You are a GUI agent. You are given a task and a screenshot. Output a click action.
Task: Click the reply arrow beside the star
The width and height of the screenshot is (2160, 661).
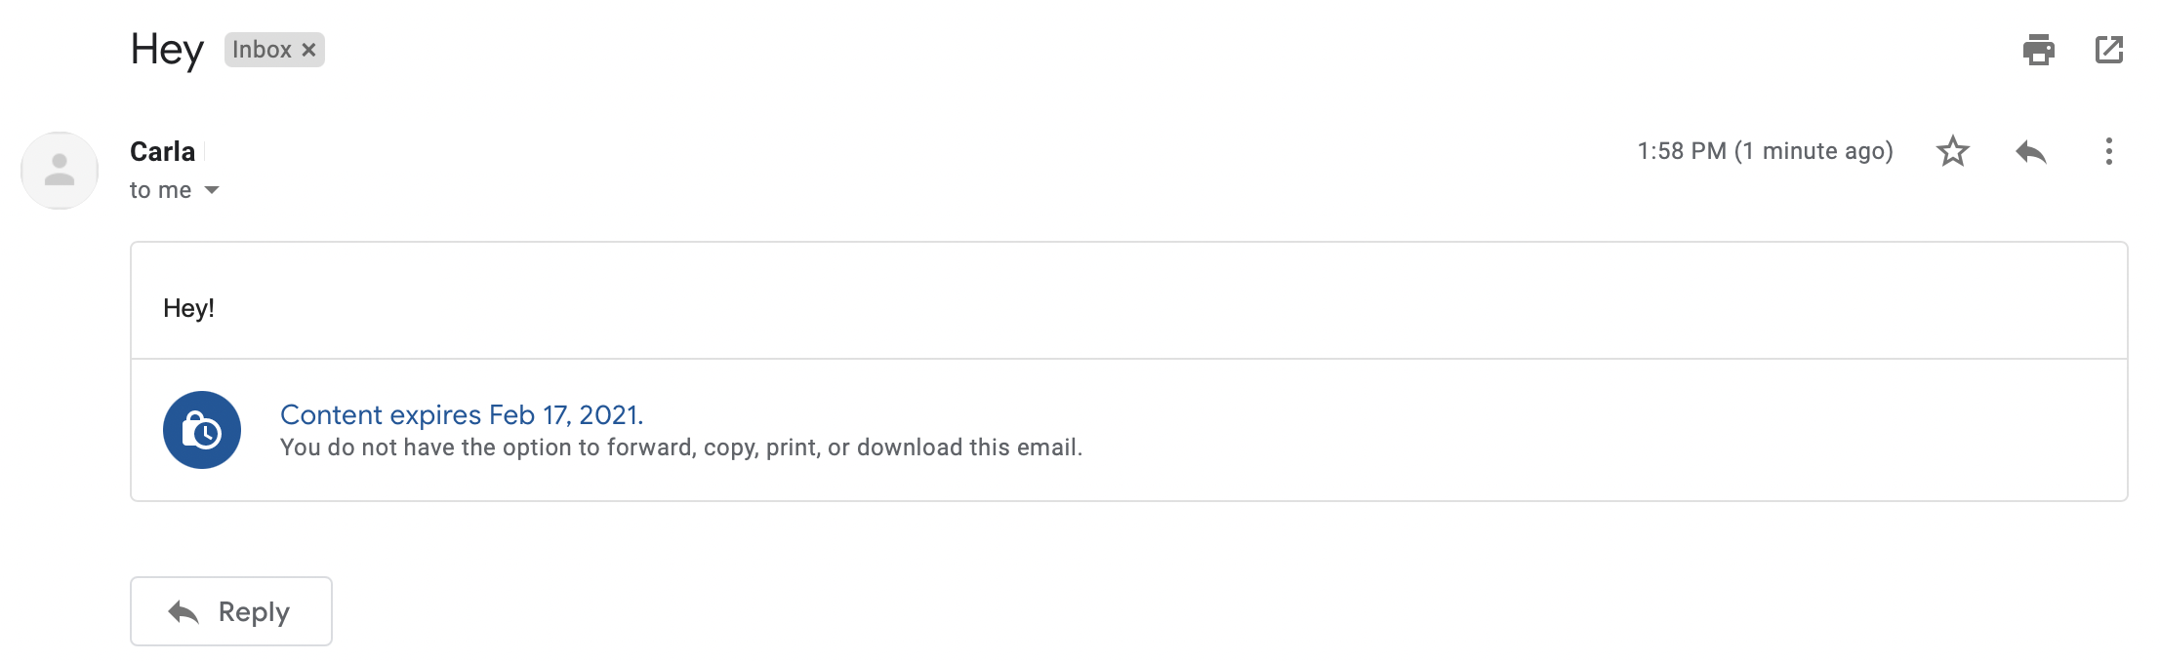pos(2031,151)
